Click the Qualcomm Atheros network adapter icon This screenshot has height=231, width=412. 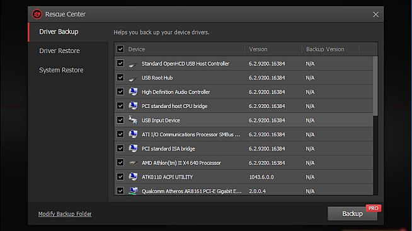(133, 191)
